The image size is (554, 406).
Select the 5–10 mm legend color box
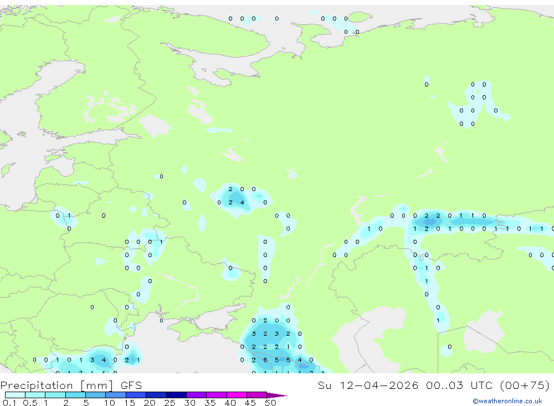(x=95, y=395)
